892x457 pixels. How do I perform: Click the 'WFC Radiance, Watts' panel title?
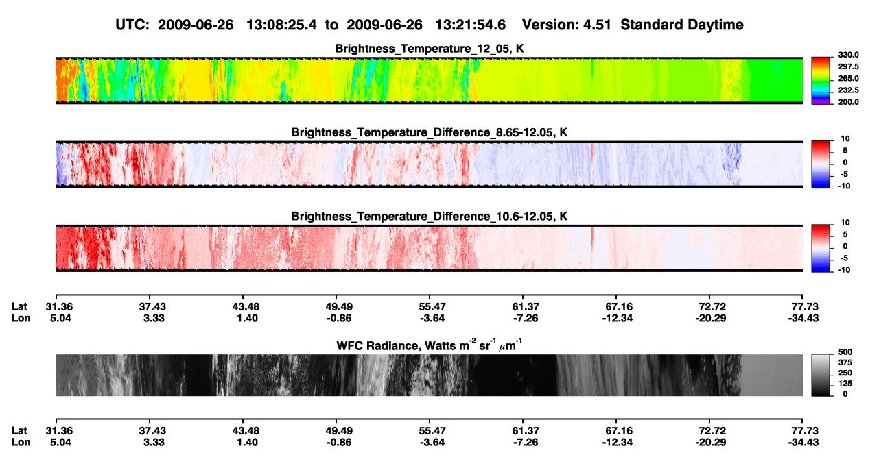click(x=430, y=345)
